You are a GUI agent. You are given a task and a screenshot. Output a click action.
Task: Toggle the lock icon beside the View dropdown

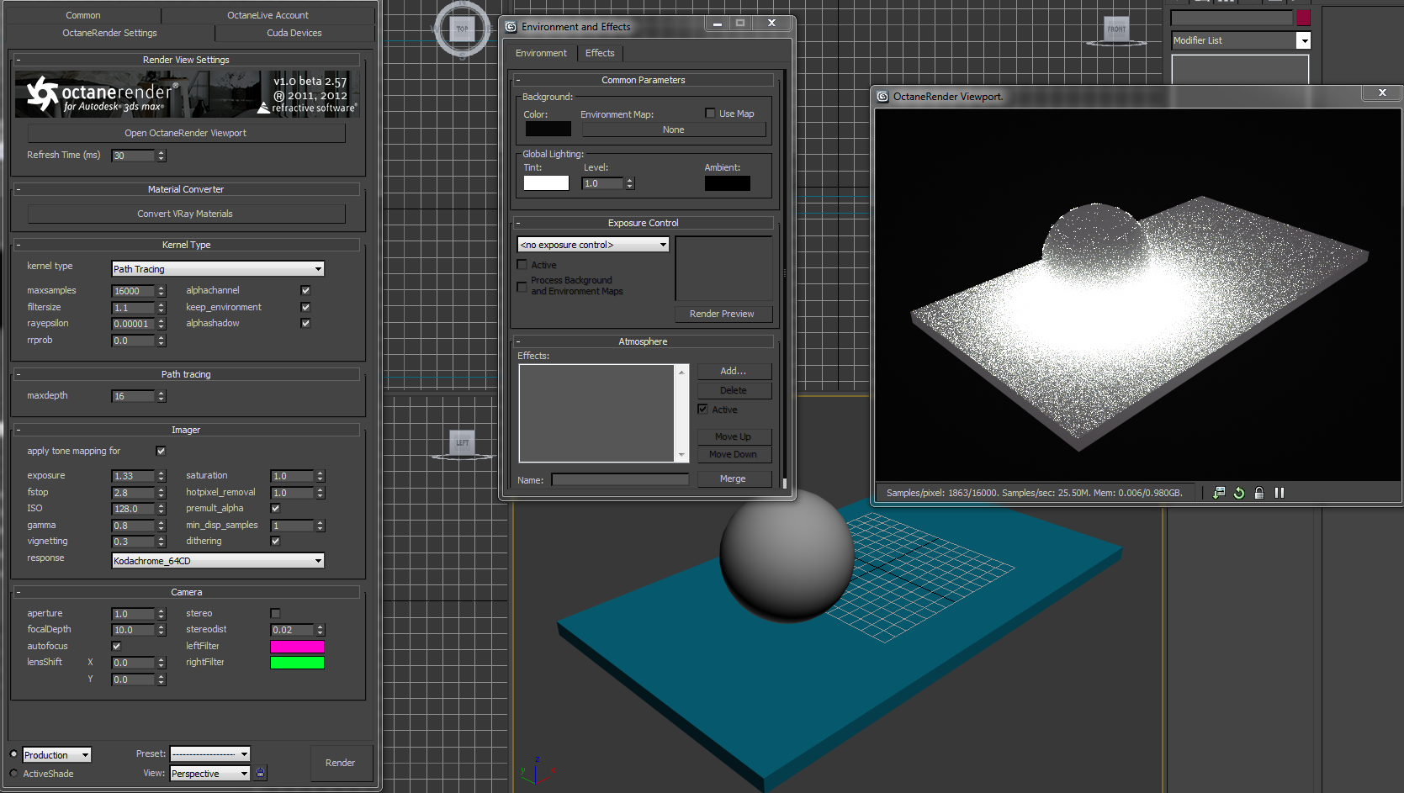click(x=261, y=773)
